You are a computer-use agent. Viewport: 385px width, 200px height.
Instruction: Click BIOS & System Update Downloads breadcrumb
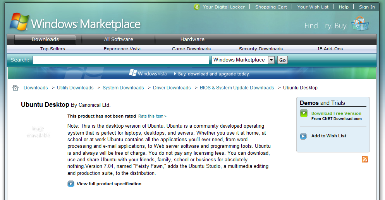(237, 88)
